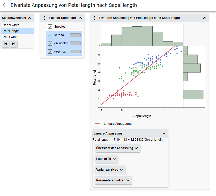Viewport: 216px width, 196px height.
Task: Collapse the Lineare Anpassung section
Action: point(164,133)
